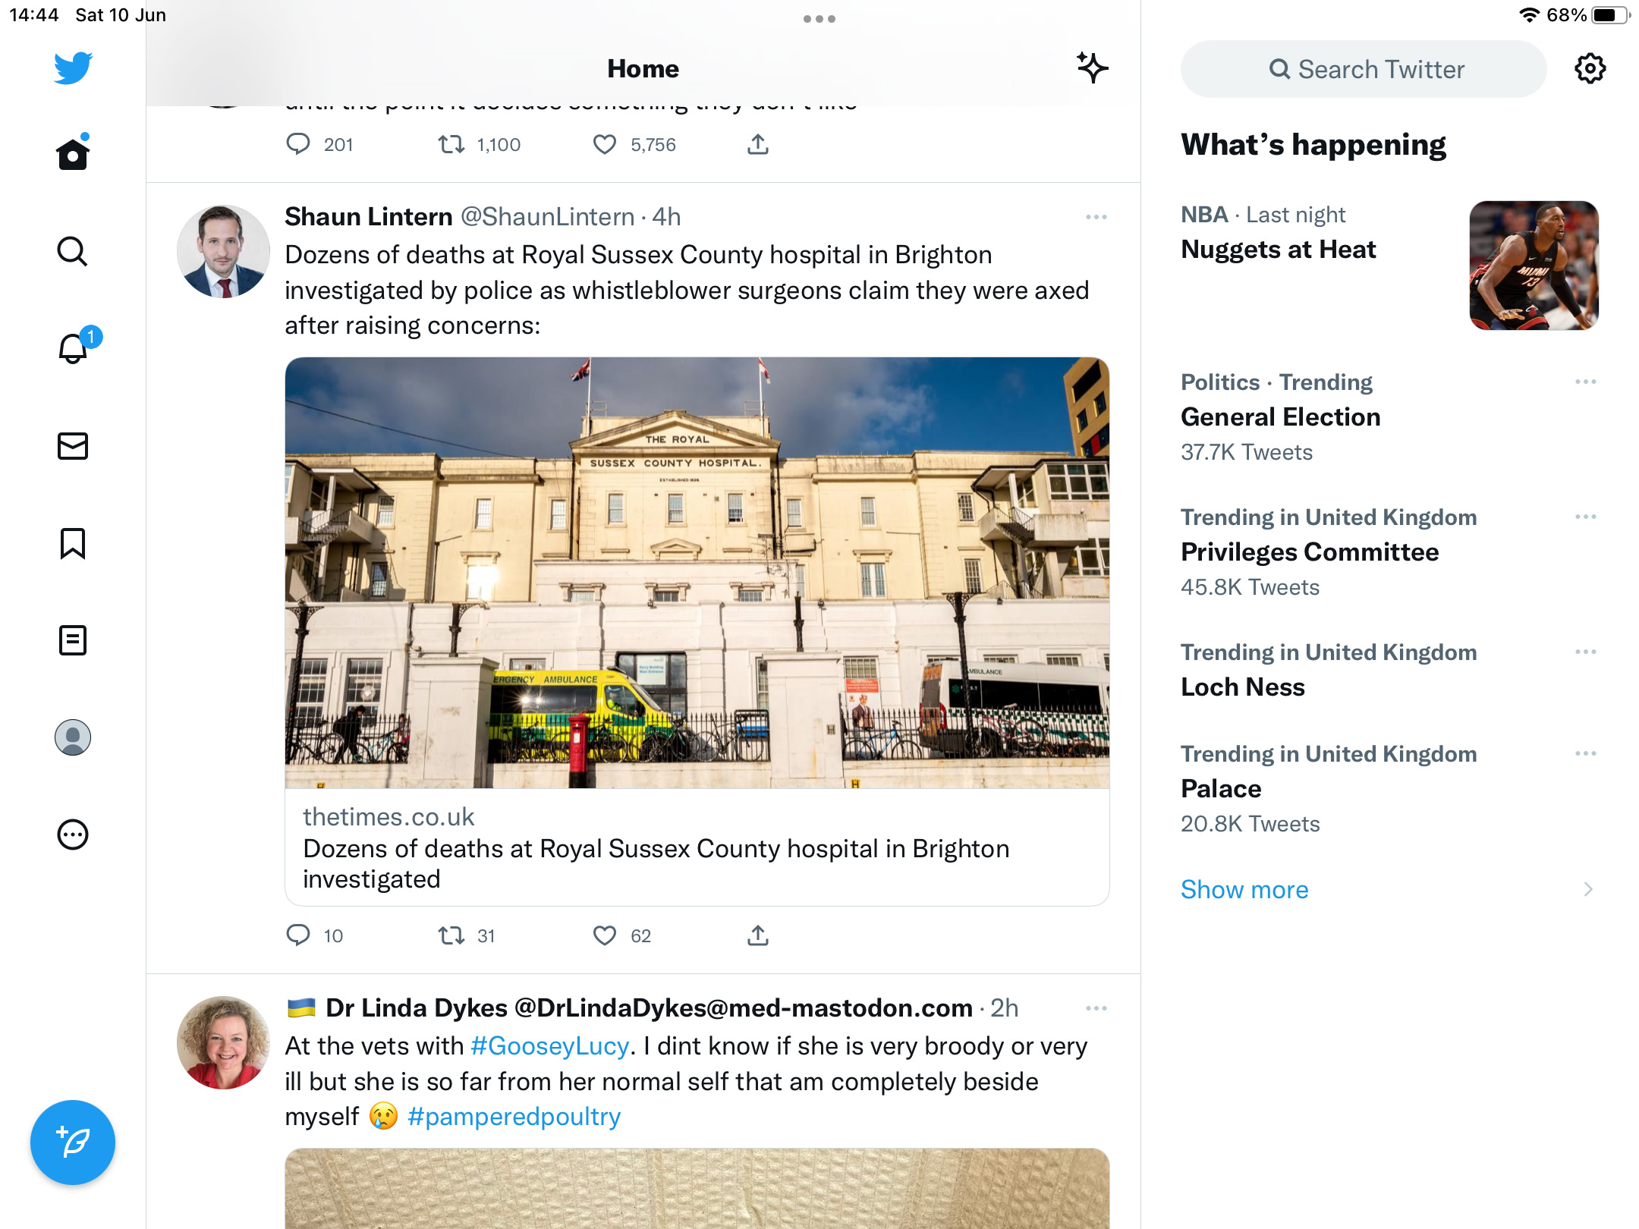Tap the Wi-Fi status icon
Screen dimensions: 1639x1229
click(1529, 15)
